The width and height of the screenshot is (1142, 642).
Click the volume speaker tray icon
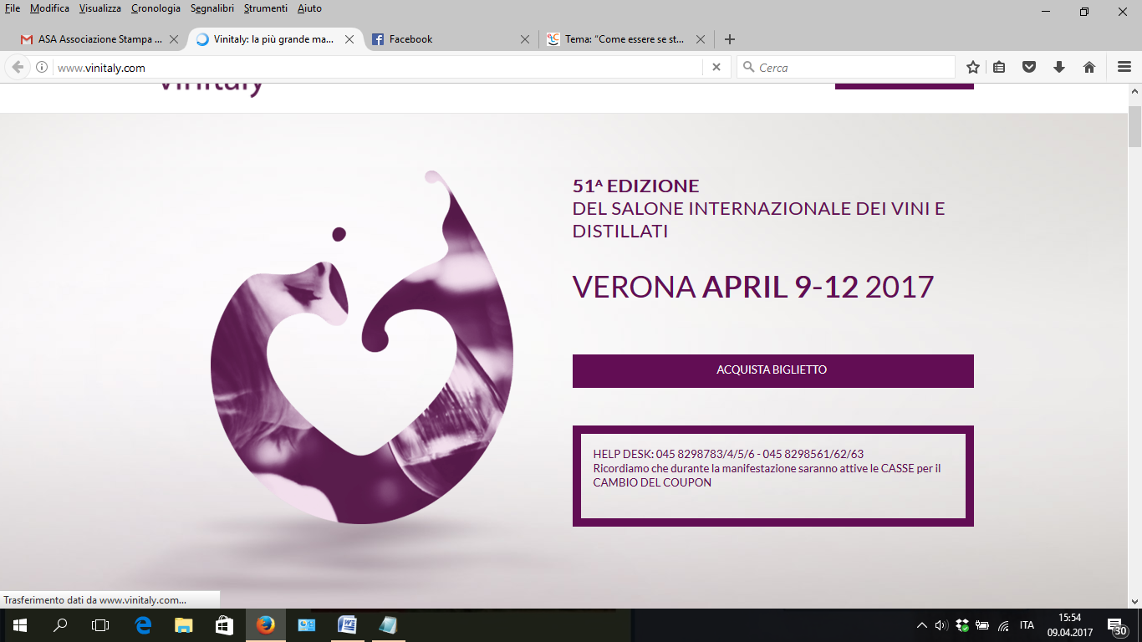pos(941,625)
